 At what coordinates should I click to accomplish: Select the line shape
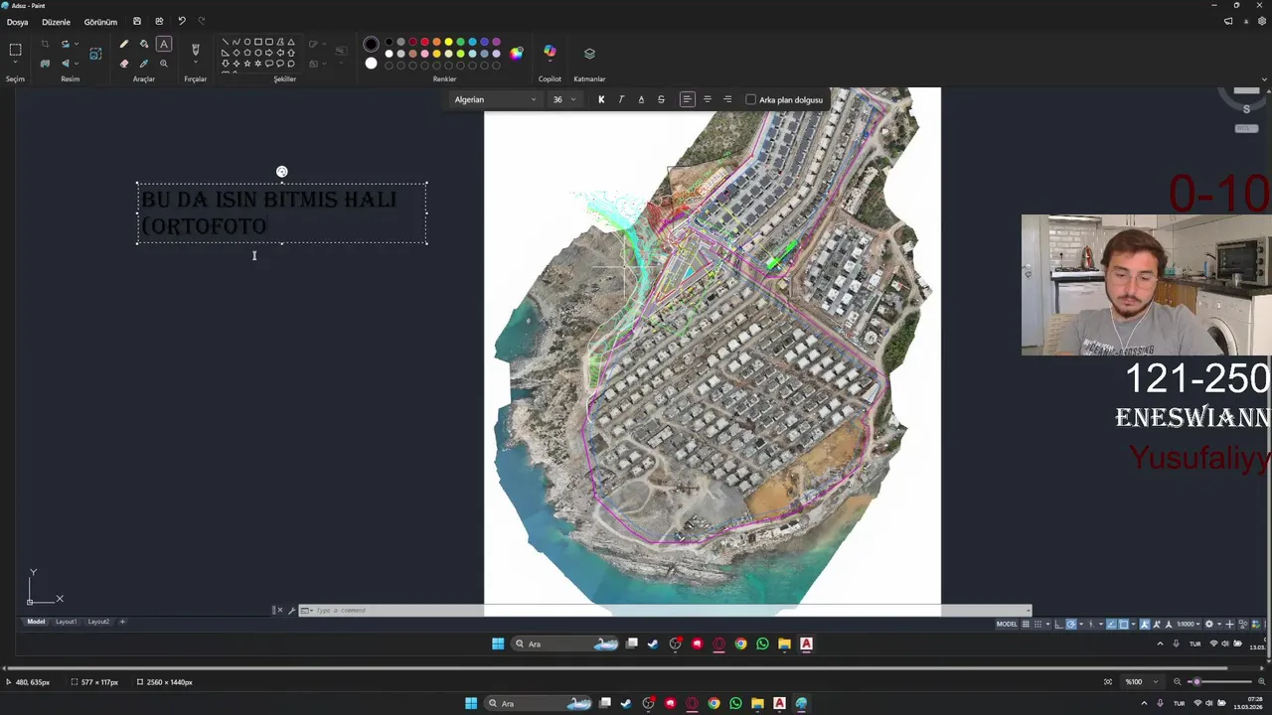(226, 42)
